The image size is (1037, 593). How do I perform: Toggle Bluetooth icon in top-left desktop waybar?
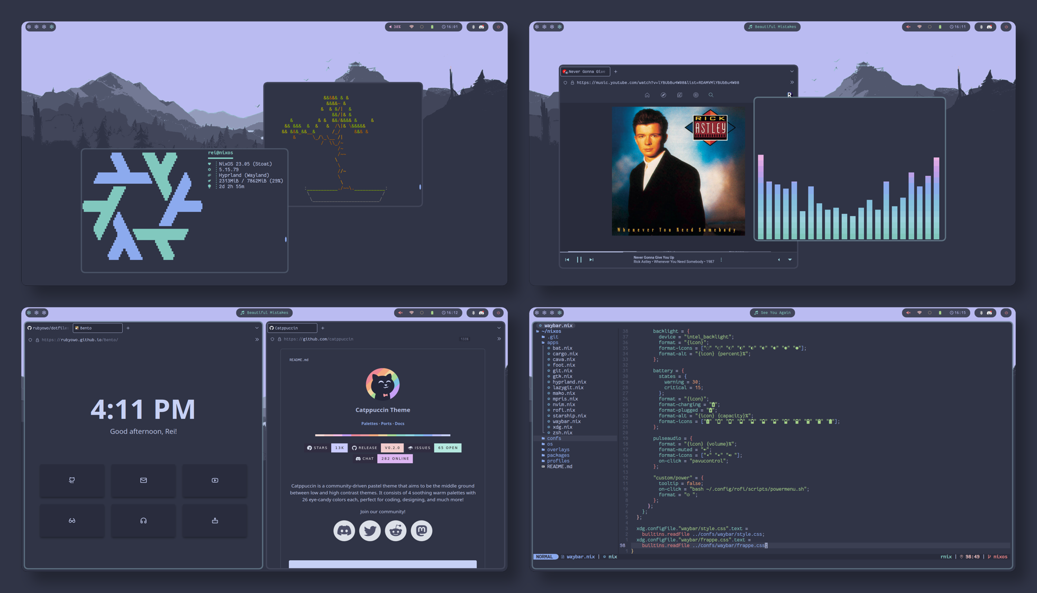(x=474, y=27)
